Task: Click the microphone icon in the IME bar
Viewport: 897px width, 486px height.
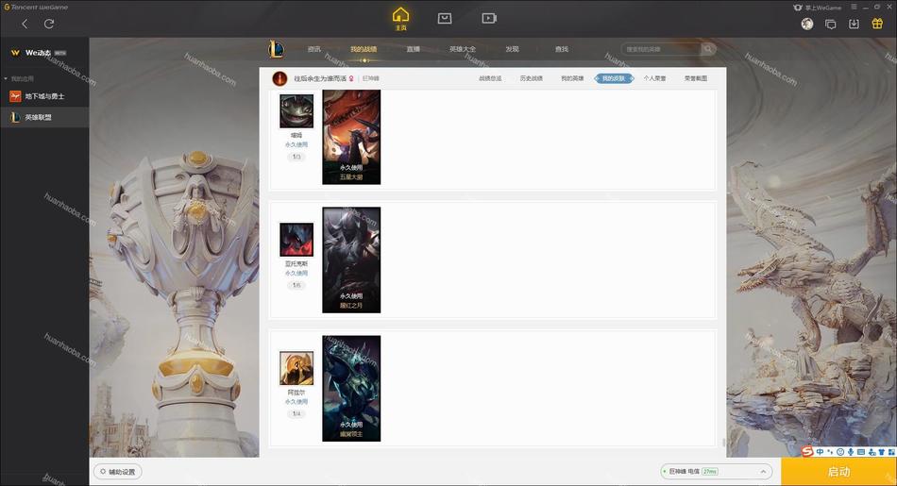Action: (x=851, y=452)
